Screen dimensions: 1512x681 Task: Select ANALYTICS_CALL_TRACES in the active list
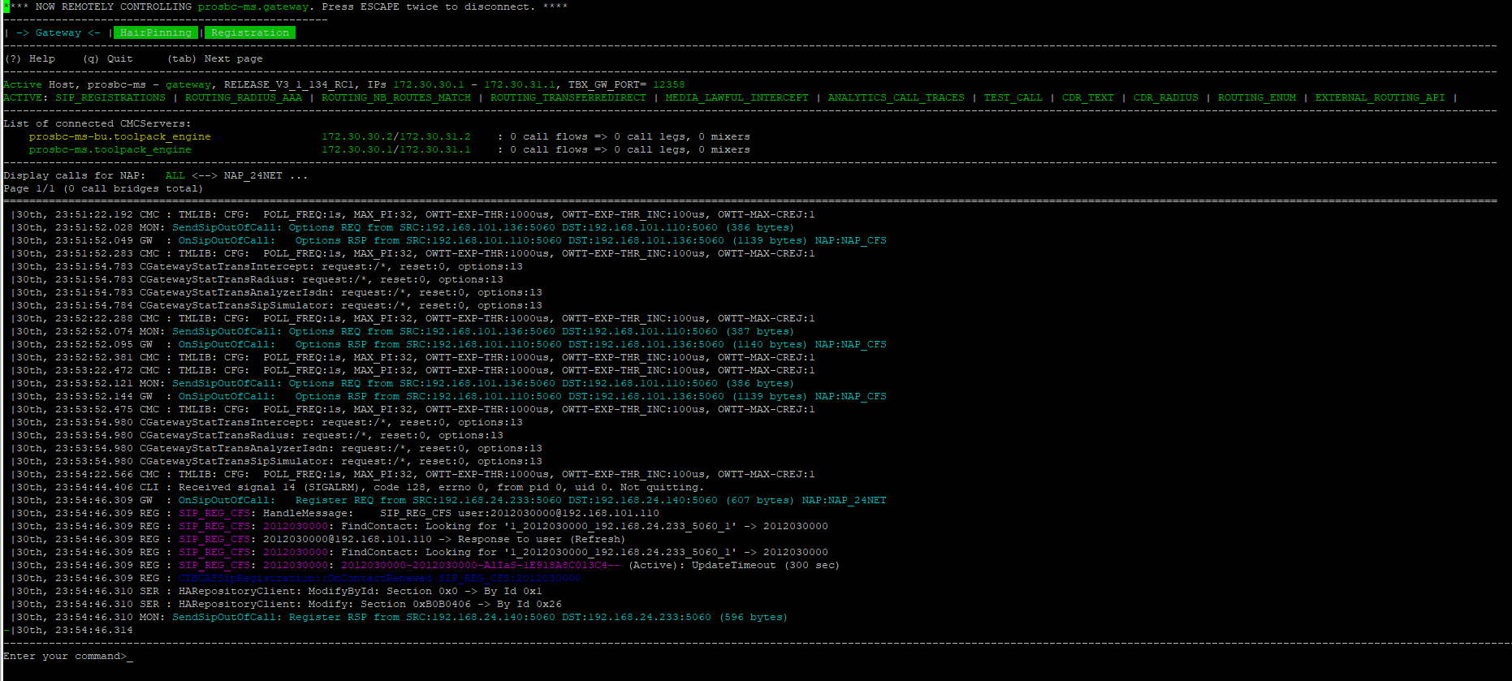pyautogui.click(x=896, y=97)
